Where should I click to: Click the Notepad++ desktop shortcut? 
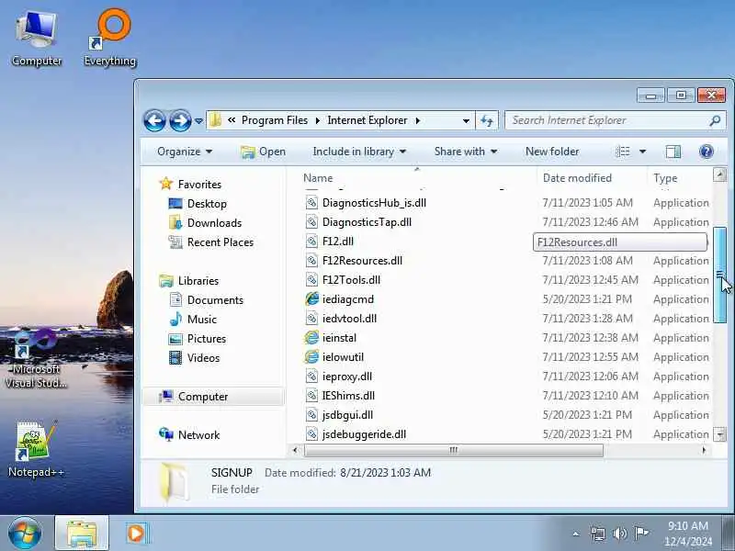click(36, 449)
